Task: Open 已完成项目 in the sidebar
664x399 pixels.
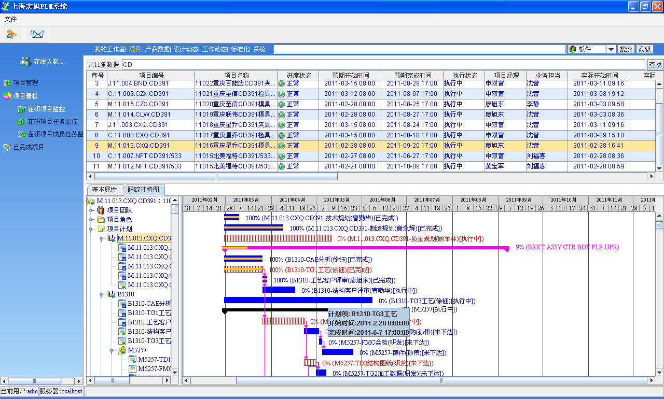Action: [x=29, y=147]
